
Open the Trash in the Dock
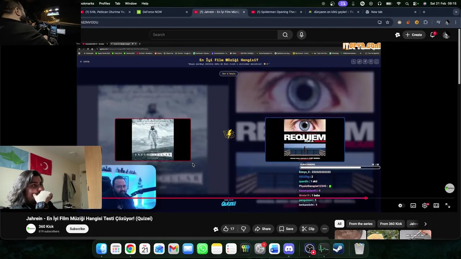point(359,249)
